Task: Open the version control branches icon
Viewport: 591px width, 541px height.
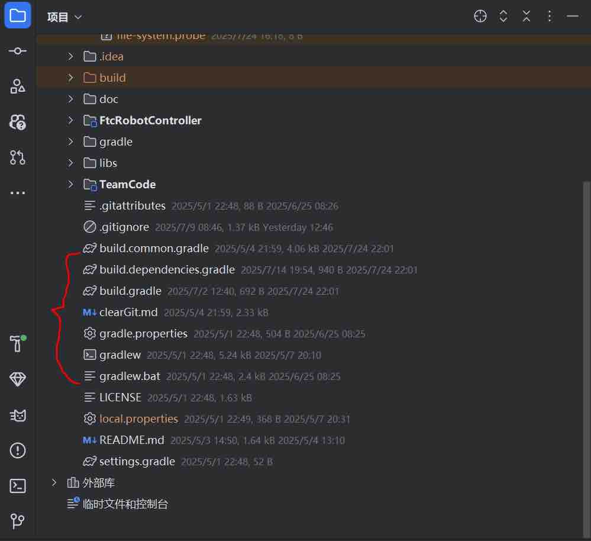Action: coord(18,521)
